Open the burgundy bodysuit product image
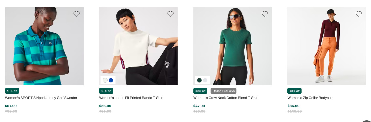 click(327, 46)
